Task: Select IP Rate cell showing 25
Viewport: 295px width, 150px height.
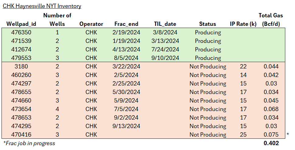Action: [x=243, y=135]
